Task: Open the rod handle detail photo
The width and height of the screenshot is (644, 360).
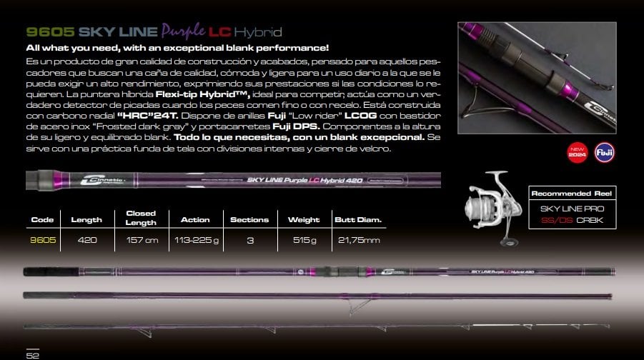Action: click(x=537, y=78)
